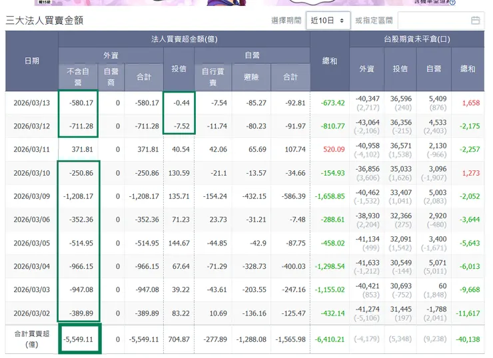Screen dimensions: 493x358
Task: Select date cell 2026/03/11
Action: coord(32,150)
